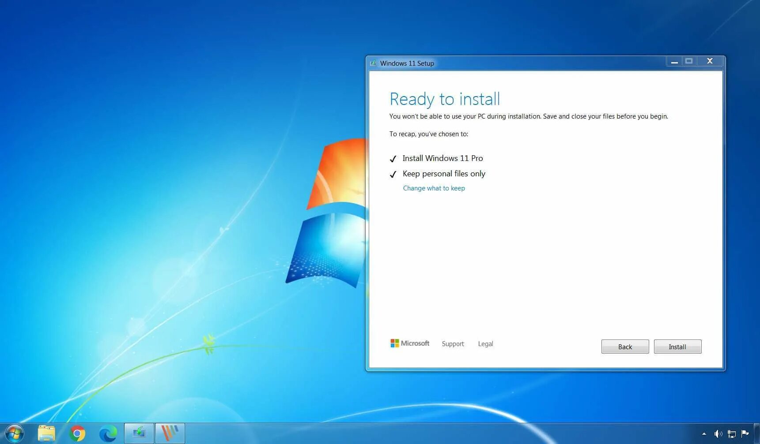
Task: Click the Ready to install heading
Action: point(445,100)
